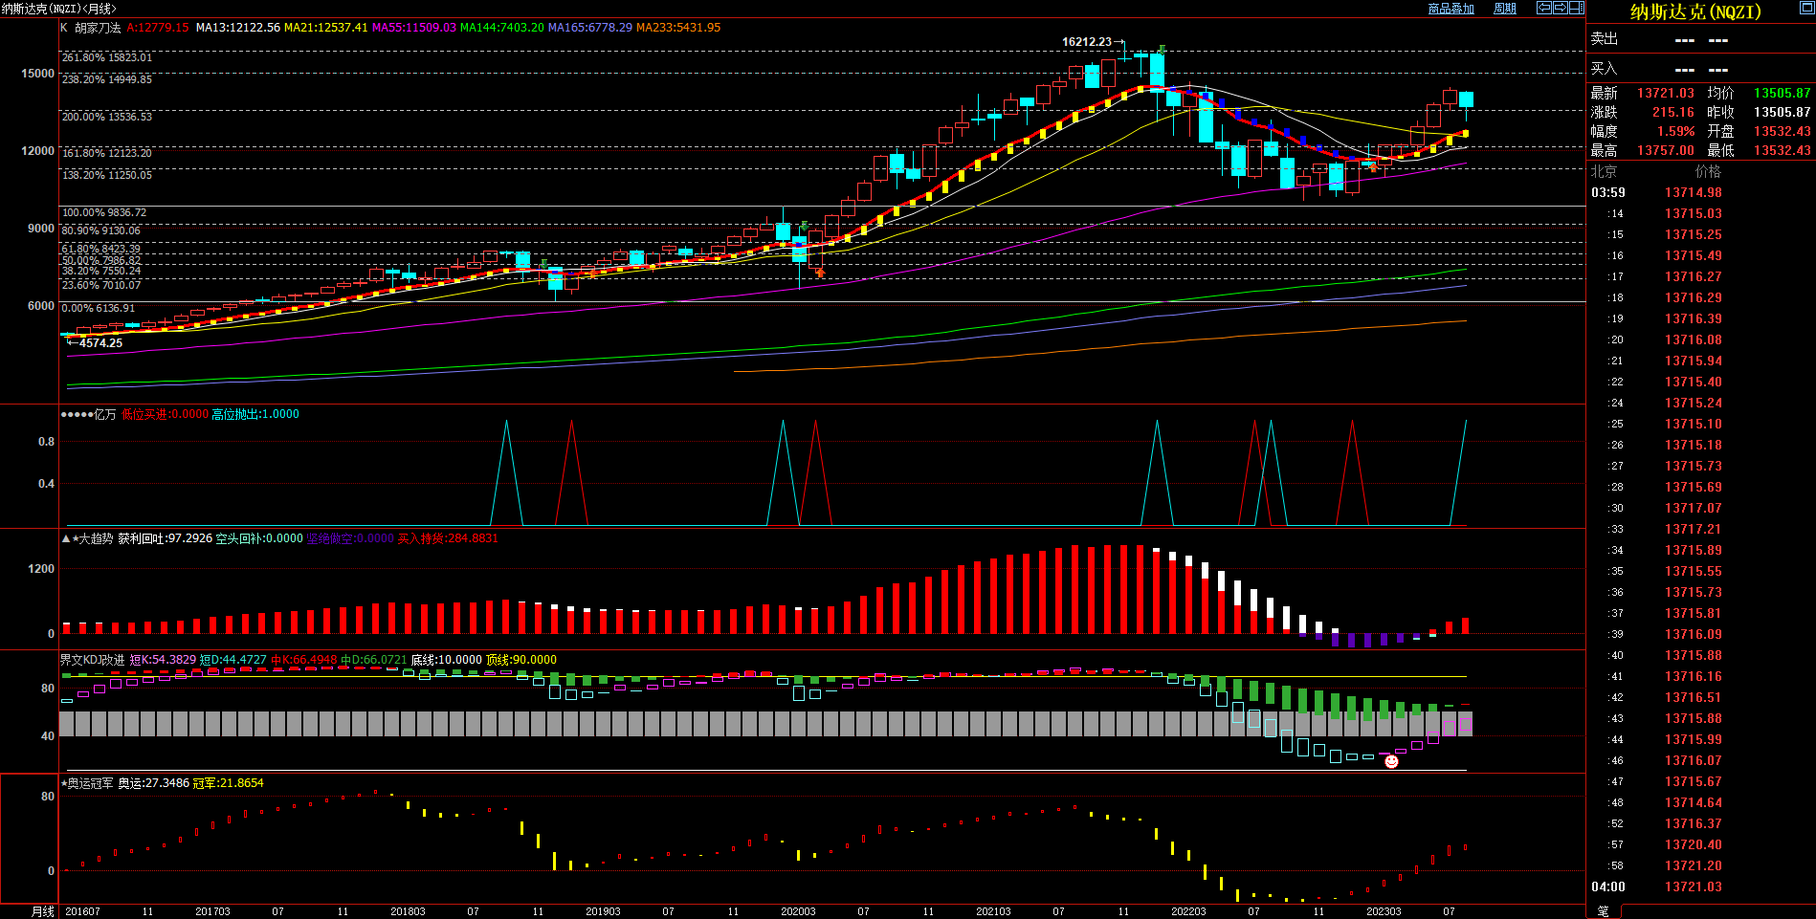The image size is (1816, 919).
Task: Open the 周期 period selector
Action: click(1505, 9)
